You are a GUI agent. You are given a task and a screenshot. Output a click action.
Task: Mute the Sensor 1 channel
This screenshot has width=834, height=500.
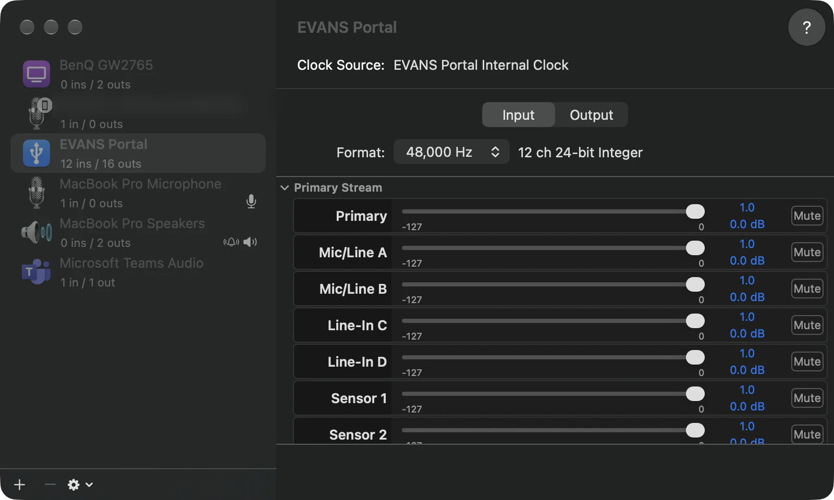pos(807,398)
